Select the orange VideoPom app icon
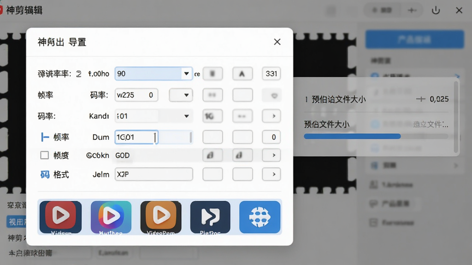The image size is (472, 265). 161,217
